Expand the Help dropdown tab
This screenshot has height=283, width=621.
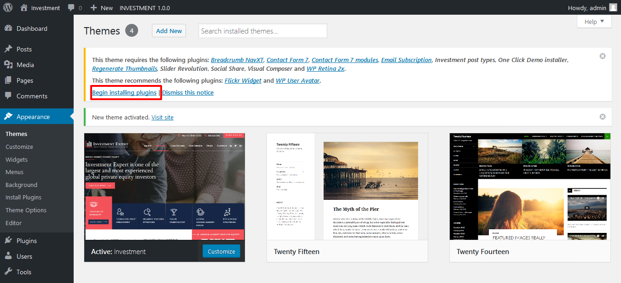(594, 22)
